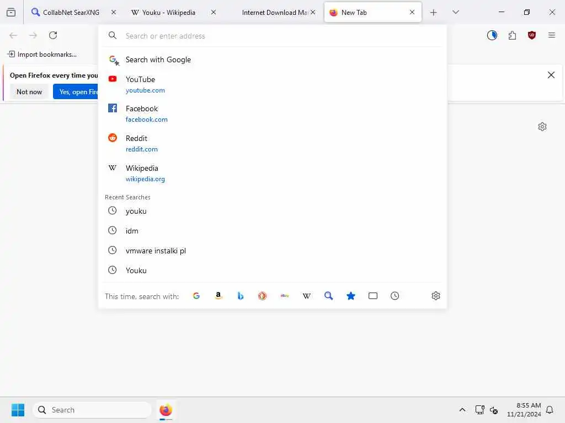Select recent search idm
The image size is (565, 423).
[x=273, y=231]
